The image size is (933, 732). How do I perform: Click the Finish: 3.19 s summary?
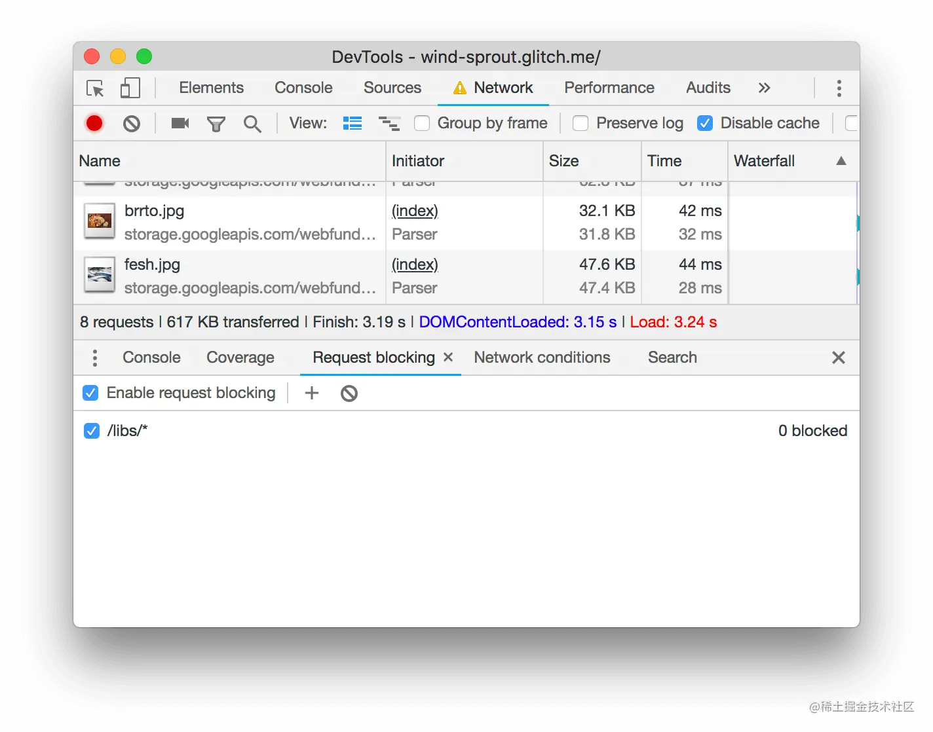[x=359, y=322]
